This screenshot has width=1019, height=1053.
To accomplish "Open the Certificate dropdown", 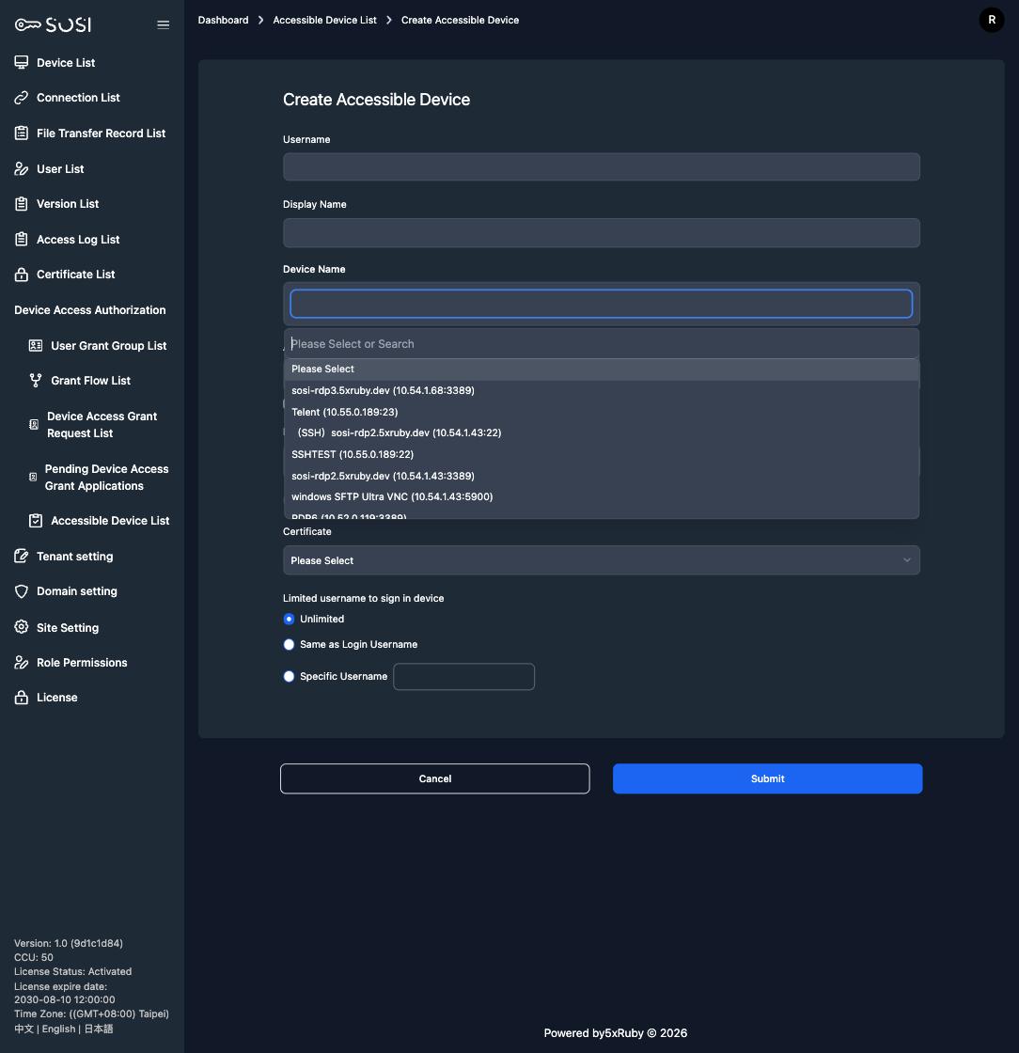I will point(602,560).
